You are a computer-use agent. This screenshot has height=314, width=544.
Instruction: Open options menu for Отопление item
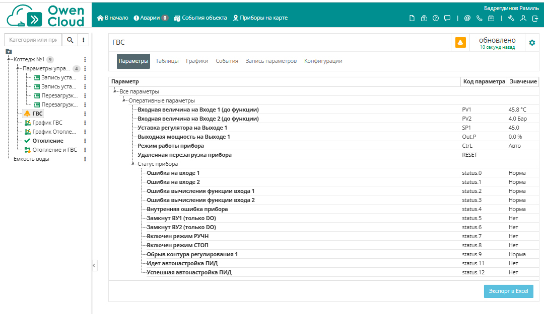click(x=85, y=141)
